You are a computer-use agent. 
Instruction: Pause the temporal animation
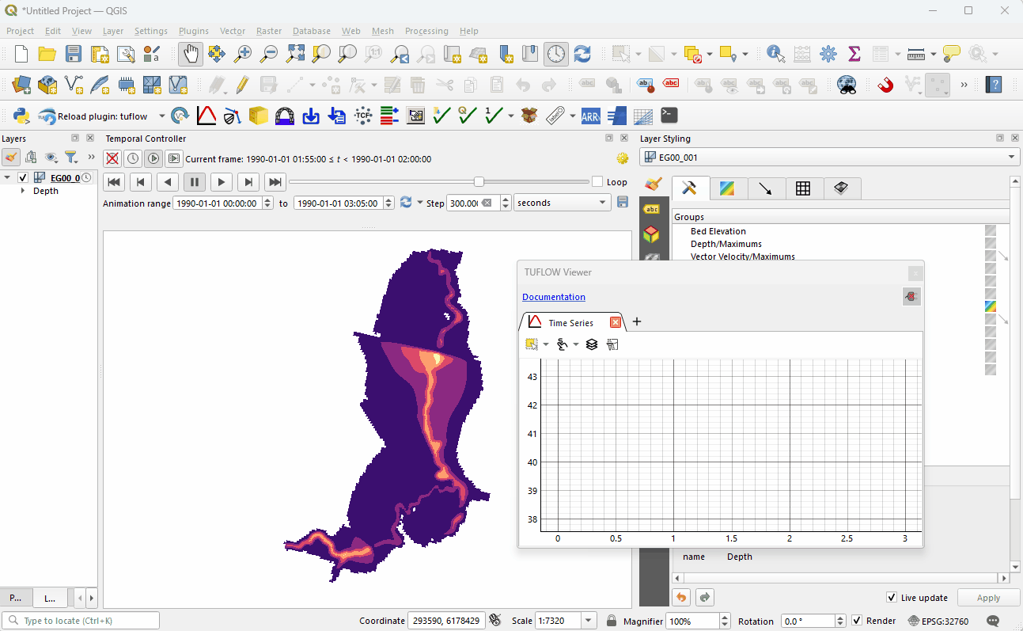(x=194, y=182)
